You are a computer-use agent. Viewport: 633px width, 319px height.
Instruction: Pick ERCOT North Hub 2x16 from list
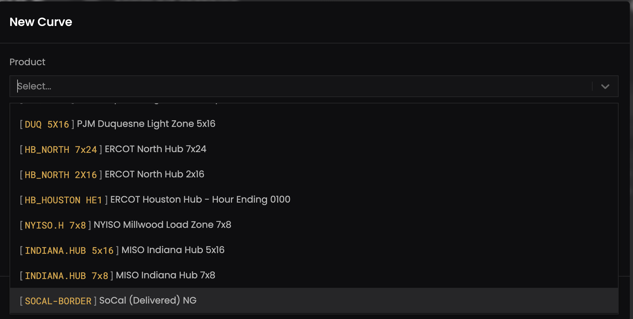coord(154,174)
